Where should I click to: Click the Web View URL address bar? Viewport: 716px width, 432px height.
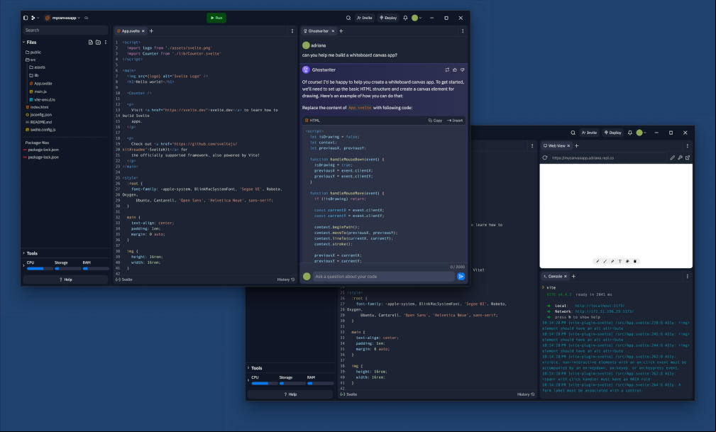pyautogui.click(x=608, y=158)
